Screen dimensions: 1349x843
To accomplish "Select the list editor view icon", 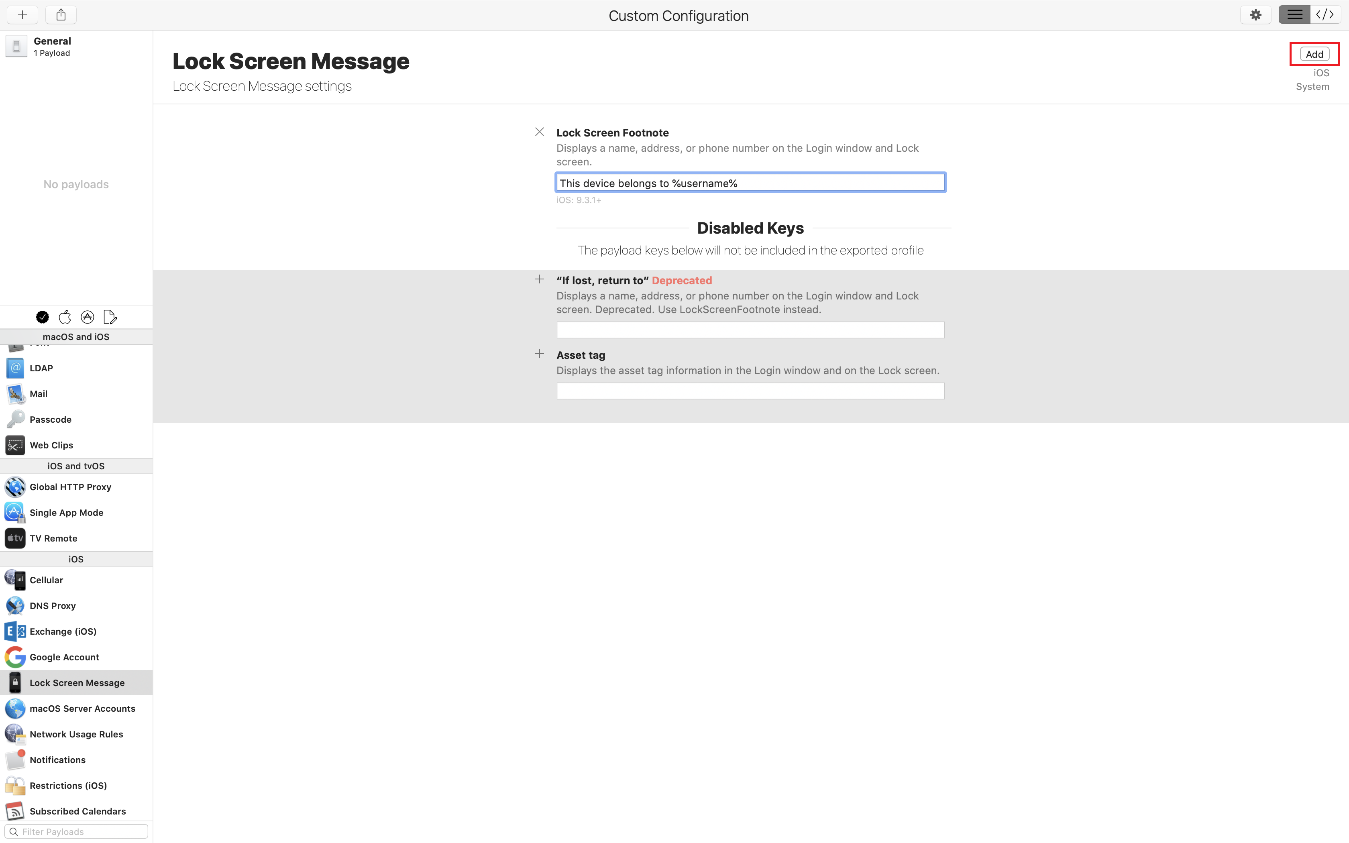I will coord(1294,15).
